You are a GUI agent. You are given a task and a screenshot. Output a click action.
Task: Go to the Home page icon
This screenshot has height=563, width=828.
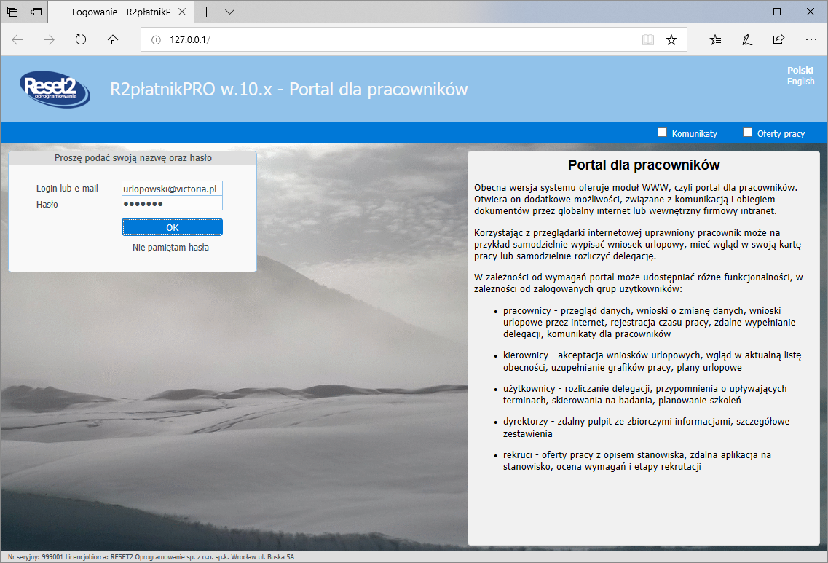(x=112, y=39)
